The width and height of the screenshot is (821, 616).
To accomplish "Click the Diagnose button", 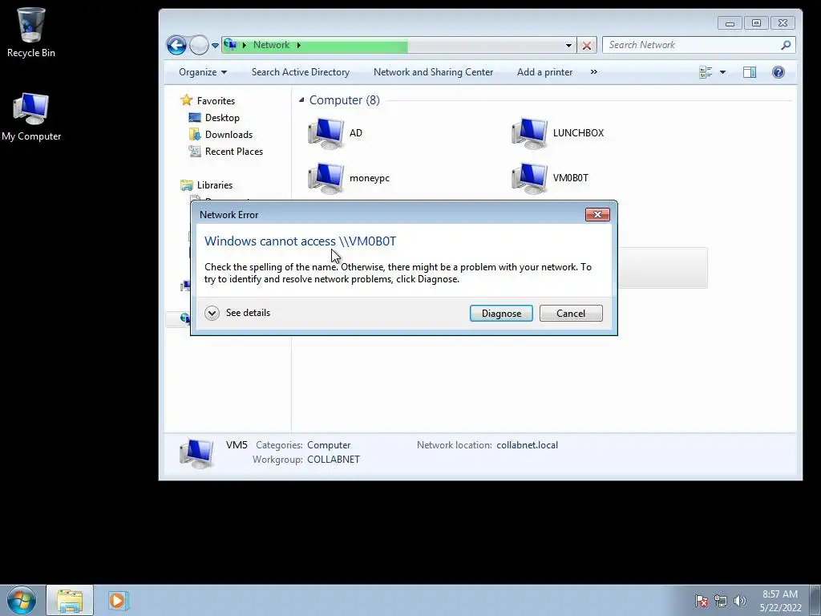I will pos(501,314).
